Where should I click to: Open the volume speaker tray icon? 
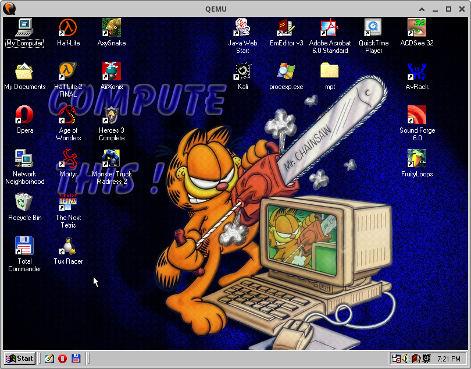pos(405,359)
